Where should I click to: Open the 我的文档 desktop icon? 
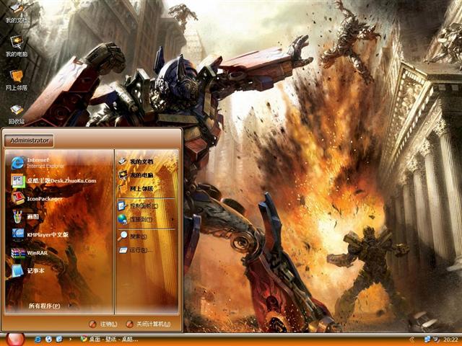[x=17, y=13]
